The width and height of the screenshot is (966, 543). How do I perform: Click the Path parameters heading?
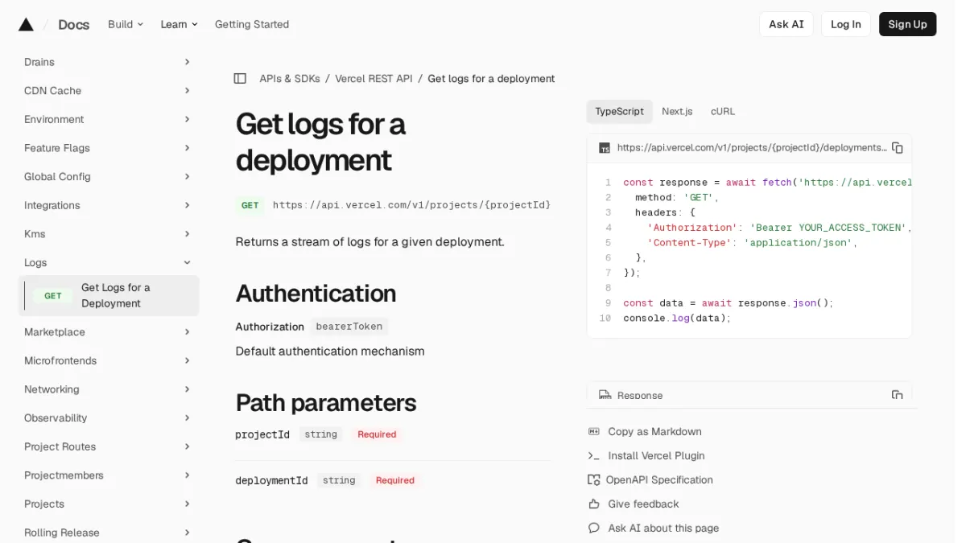(x=325, y=402)
